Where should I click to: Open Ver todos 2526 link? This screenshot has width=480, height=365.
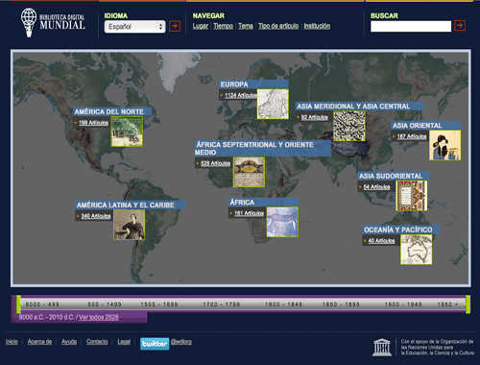point(99,317)
